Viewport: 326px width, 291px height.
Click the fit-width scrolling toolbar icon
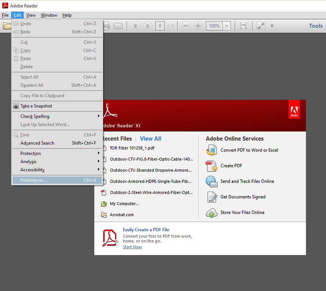(244, 26)
